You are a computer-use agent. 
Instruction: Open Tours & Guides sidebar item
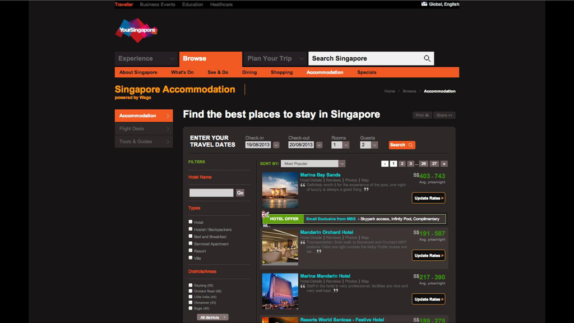(144, 141)
